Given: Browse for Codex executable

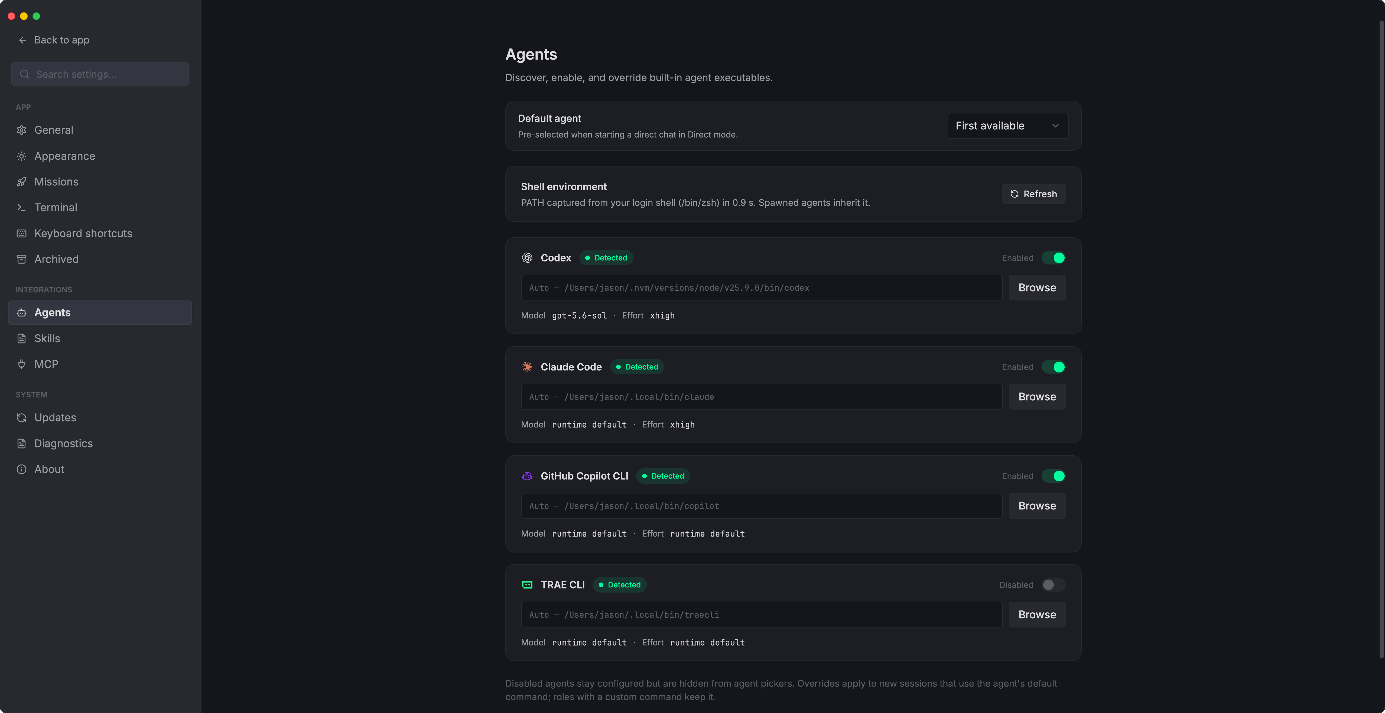Looking at the screenshot, I should coord(1037,287).
